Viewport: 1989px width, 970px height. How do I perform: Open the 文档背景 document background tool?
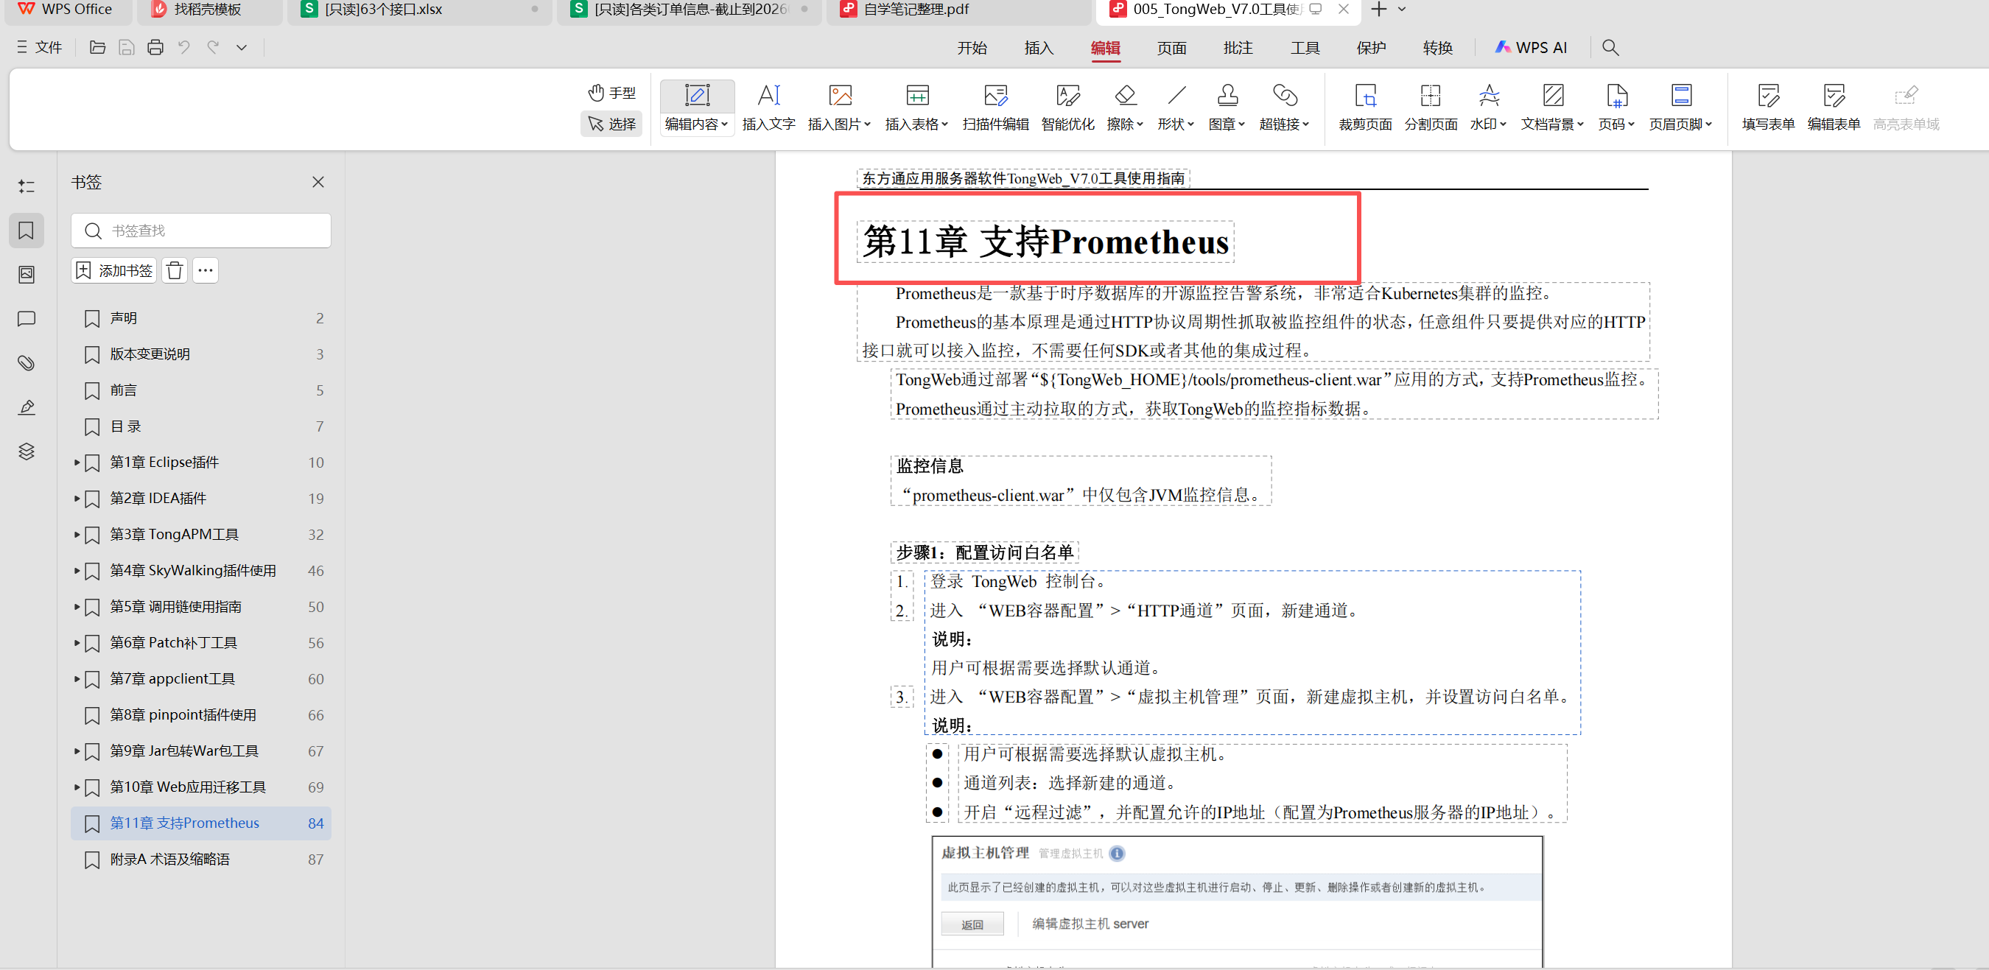(1552, 108)
